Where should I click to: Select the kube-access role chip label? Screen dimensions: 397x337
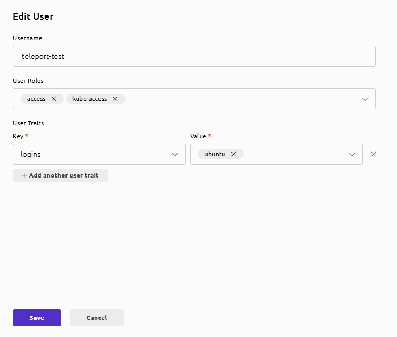coord(89,99)
